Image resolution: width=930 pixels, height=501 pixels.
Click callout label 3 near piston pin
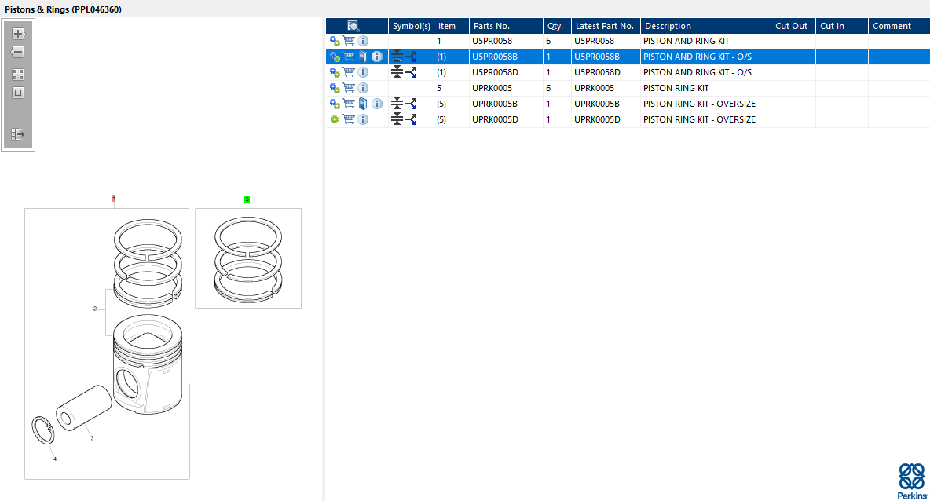point(92,438)
